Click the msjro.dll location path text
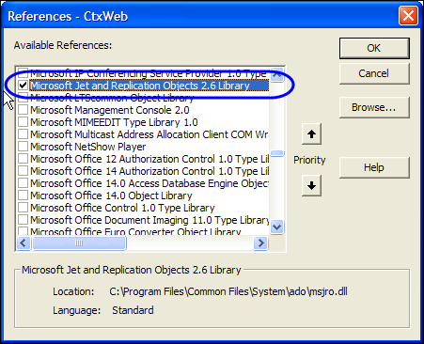Screen dimensions: 424x344 [x=228, y=291]
